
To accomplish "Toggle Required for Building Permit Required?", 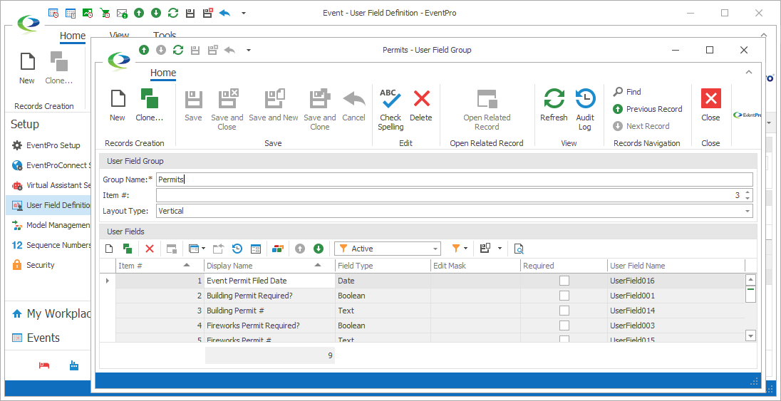I will pyautogui.click(x=564, y=296).
